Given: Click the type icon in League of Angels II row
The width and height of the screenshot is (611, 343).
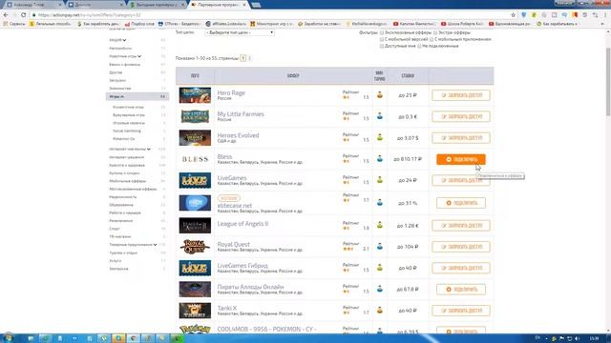Looking at the screenshot, I should pyautogui.click(x=380, y=225).
